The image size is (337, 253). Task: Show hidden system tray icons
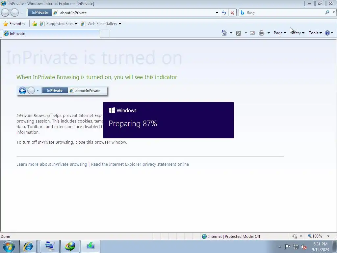(280, 247)
